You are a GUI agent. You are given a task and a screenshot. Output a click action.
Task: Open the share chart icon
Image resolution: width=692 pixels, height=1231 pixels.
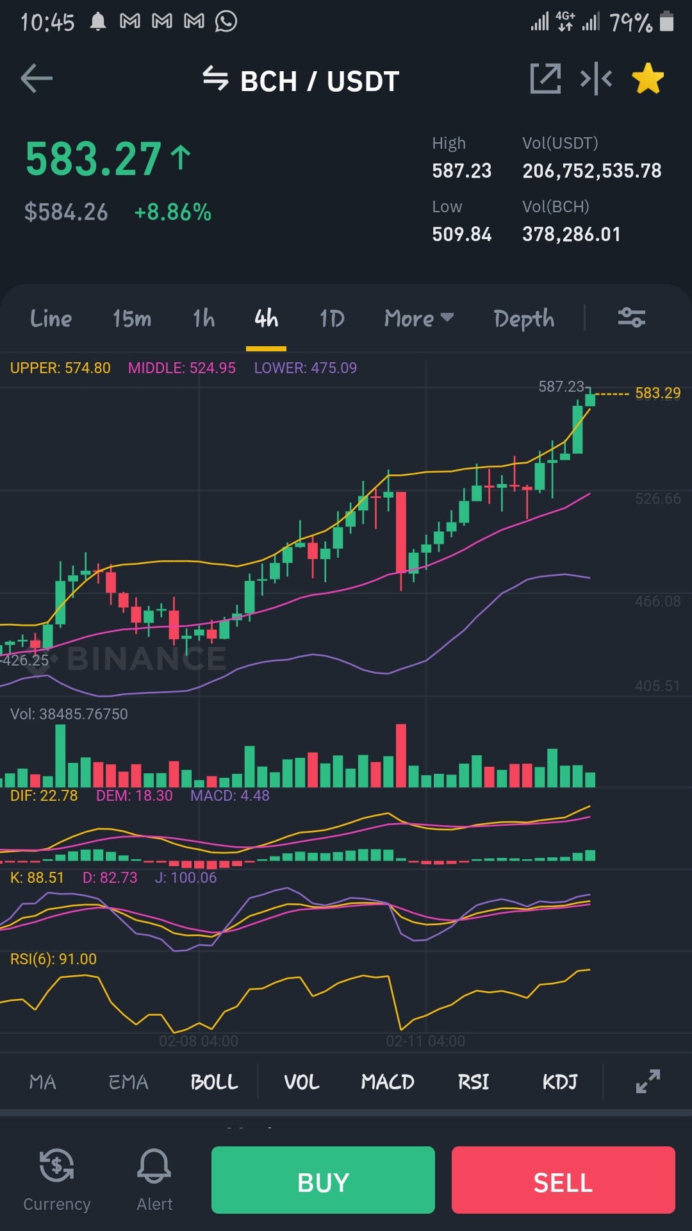(x=545, y=79)
